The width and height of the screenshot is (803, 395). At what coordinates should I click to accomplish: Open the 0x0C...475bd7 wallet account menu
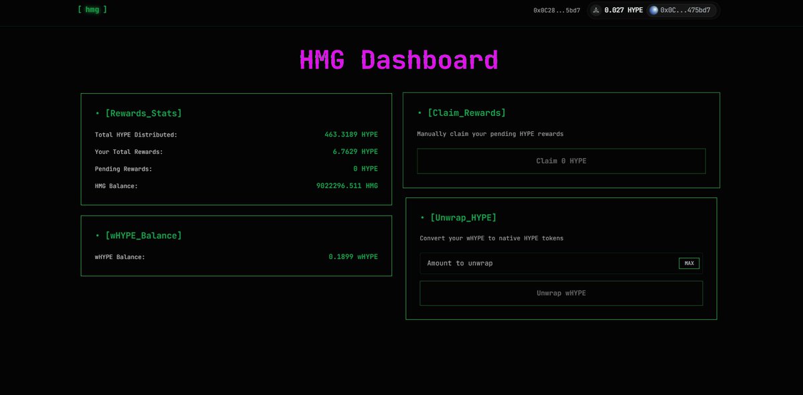click(x=681, y=10)
